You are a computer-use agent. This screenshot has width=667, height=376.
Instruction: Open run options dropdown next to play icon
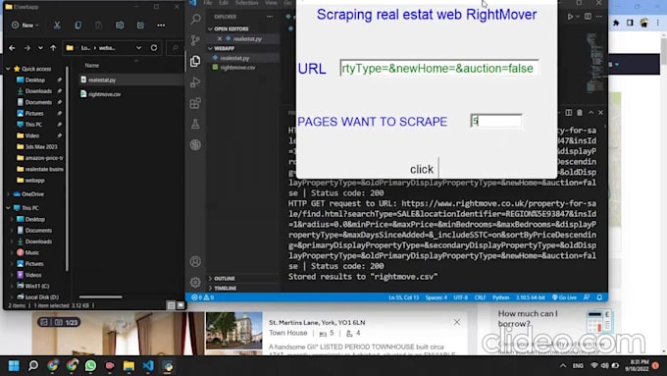point(577,17)
